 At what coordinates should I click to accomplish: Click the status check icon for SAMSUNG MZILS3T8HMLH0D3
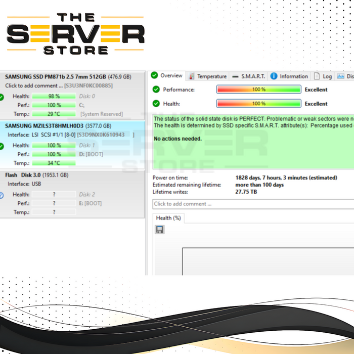(2, 146)
